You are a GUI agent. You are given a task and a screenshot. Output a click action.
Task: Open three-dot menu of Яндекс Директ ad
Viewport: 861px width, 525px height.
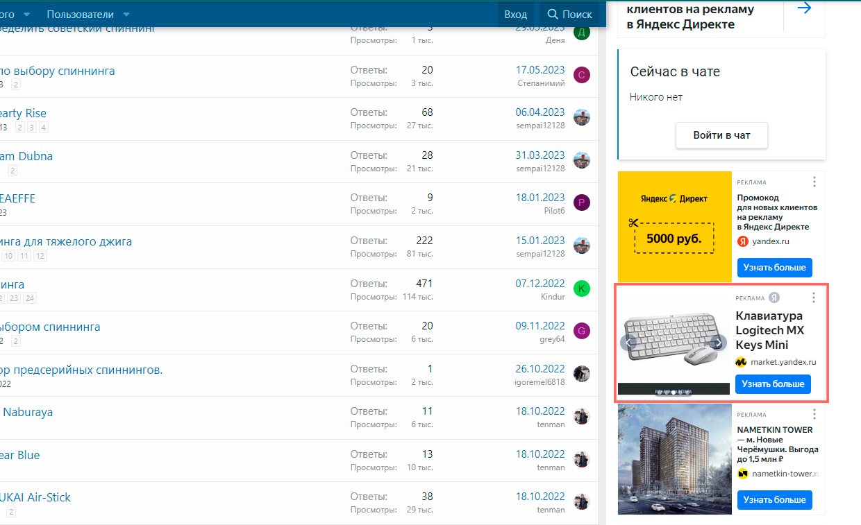pos(814,182)
